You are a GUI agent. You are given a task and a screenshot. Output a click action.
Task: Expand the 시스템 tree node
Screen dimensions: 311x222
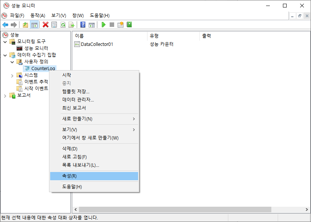coord(12,75)
